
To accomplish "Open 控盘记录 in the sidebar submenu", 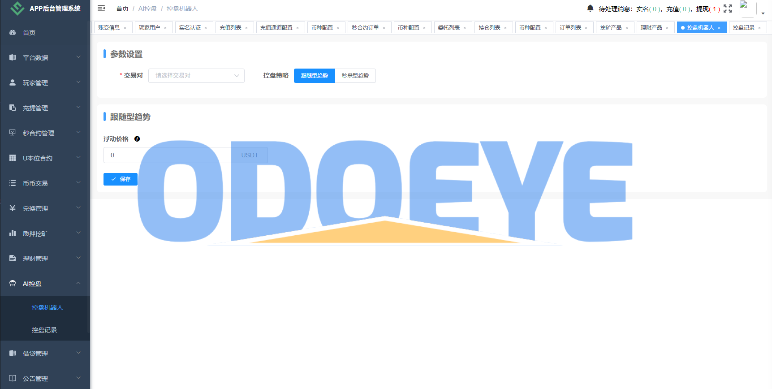I will (45, 330).
